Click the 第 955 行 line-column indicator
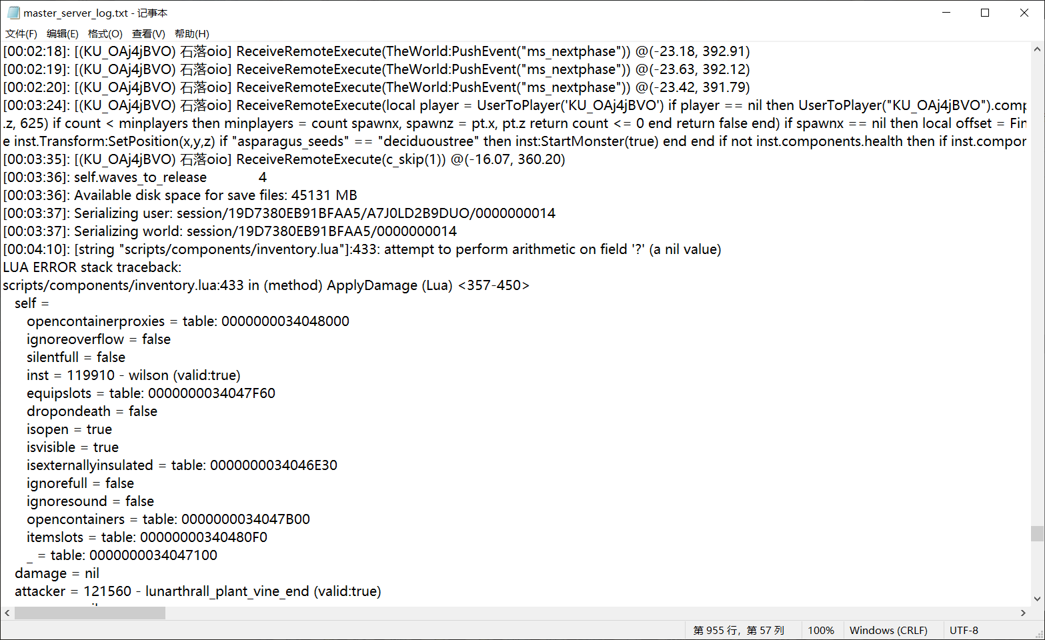1045x640 pixels. point(738,631)
